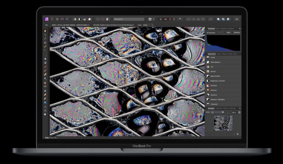Image resolution: width=283 pixels, height=164 pixels.
Task: Select the Color Picker tool
Action: click(x=45, y=39)
